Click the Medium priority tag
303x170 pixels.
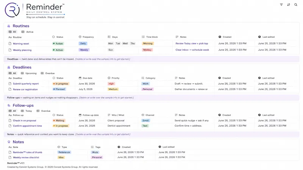pos(113,89)
